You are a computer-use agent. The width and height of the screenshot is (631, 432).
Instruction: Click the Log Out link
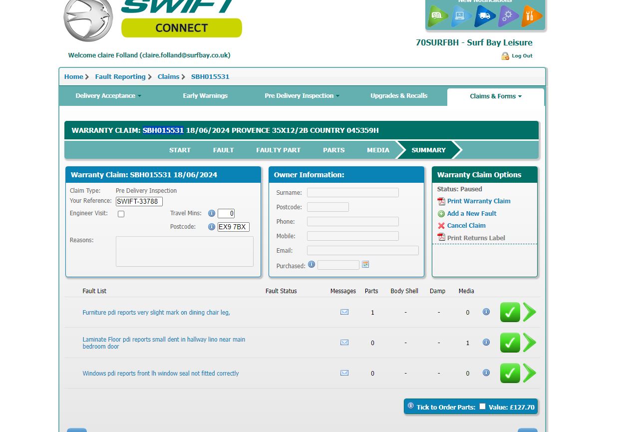pos(522,56)
